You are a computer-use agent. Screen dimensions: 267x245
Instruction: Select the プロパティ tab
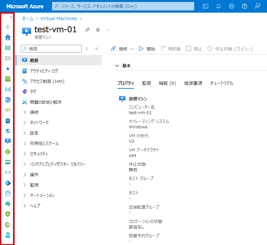coord(126,83)
